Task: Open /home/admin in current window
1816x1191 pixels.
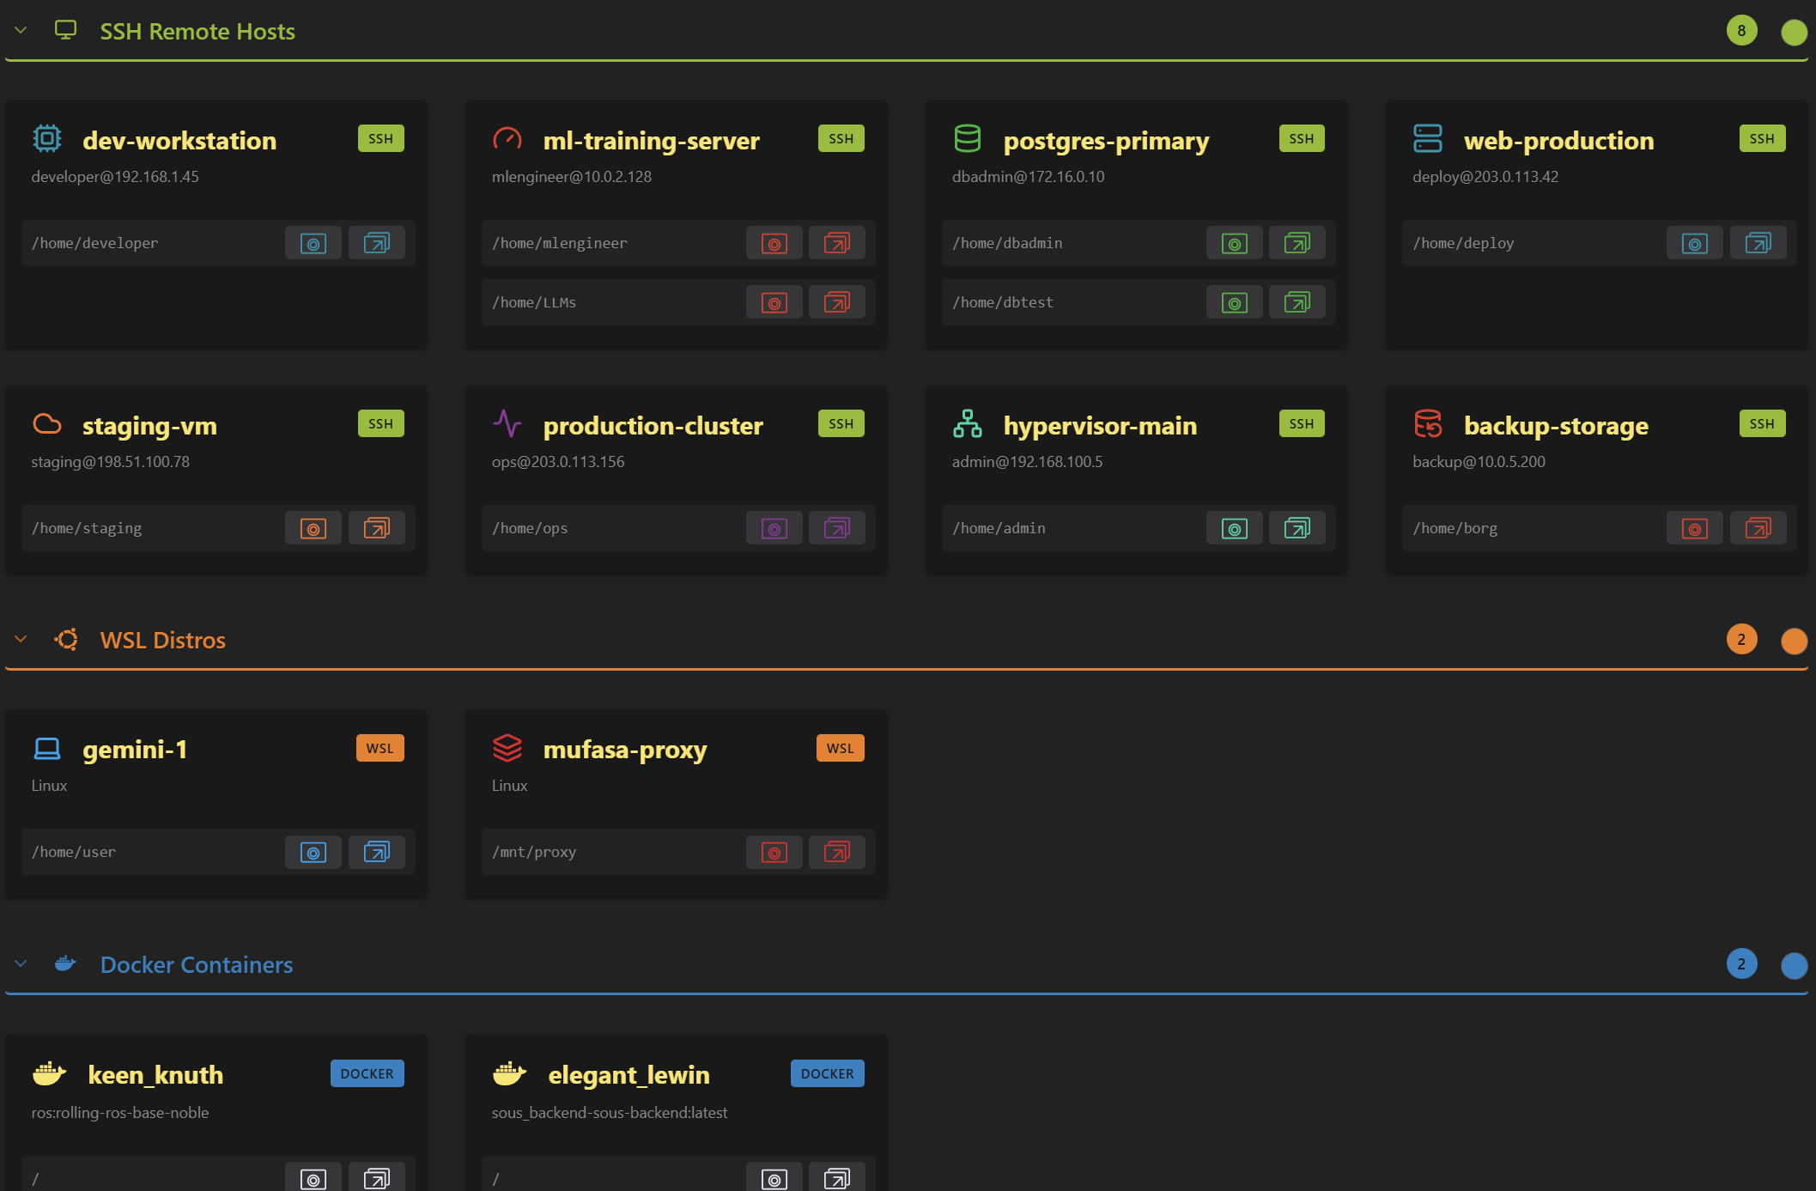Action: [1235, 528]
